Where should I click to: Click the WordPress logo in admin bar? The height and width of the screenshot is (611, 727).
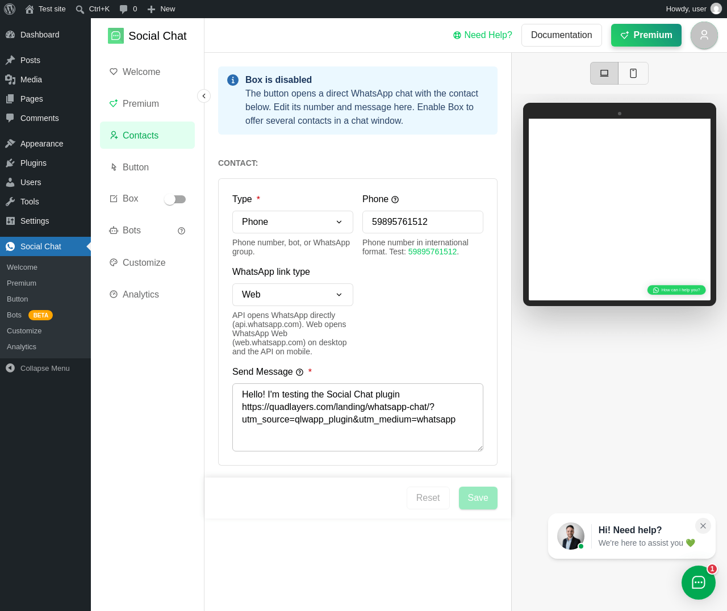[x=10, y=9]
